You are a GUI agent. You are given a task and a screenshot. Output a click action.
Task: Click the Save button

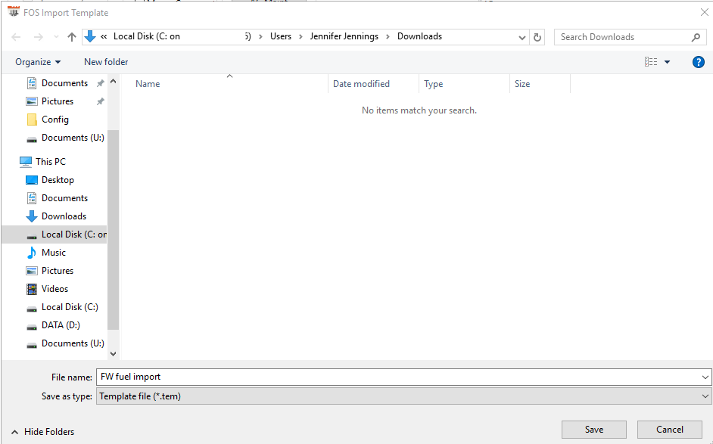coord(594,430)
